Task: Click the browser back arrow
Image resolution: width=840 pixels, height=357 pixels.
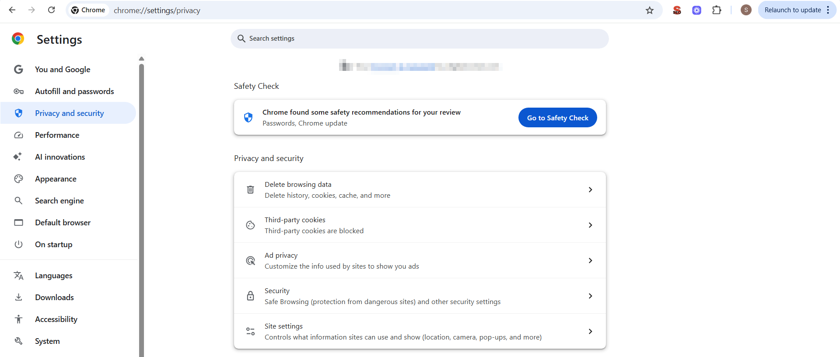Action: (12, 10)
